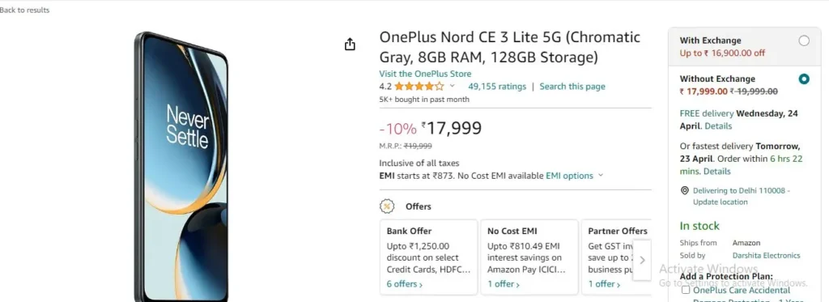
Task: Click the star rating icons
Action: point(419,86)
